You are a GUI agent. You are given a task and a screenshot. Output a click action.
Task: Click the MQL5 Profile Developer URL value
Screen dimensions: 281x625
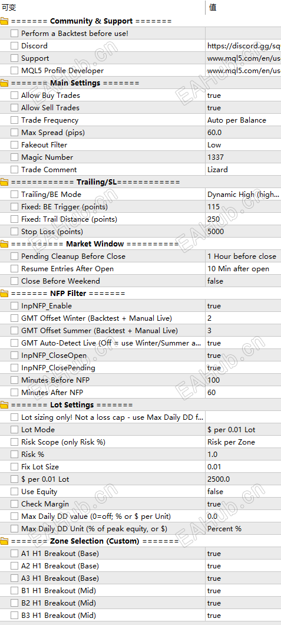(244, 71)
